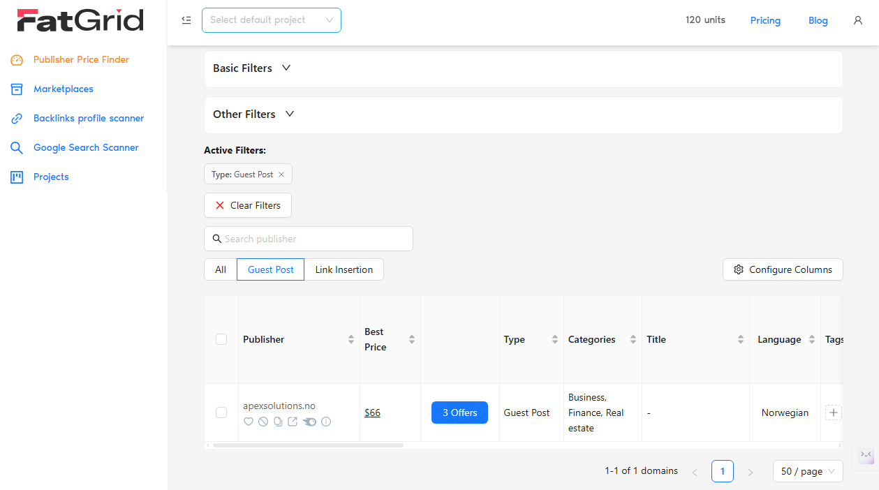
Task: Open the user account icon
Action: (x=858, y=20)
